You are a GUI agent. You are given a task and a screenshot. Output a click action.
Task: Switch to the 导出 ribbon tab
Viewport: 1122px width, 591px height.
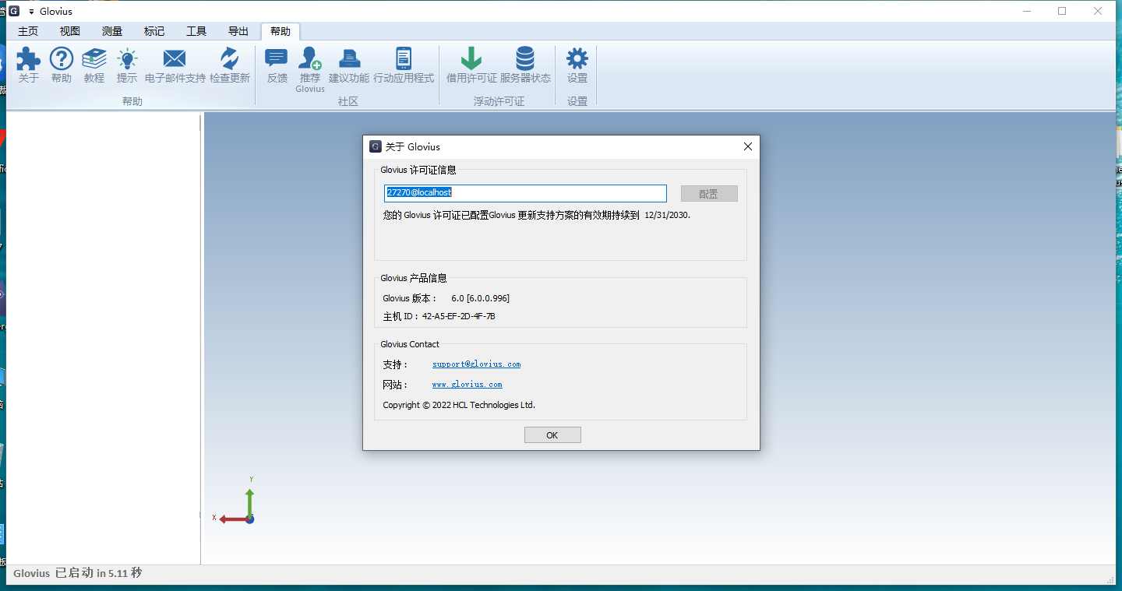[x=238, y=31]
